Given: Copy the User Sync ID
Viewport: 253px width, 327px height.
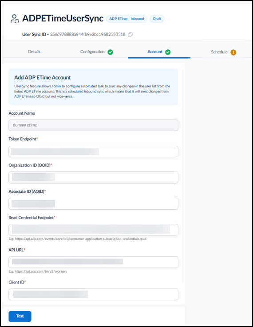Looking at the screenshot, I should tap(130, 35).
